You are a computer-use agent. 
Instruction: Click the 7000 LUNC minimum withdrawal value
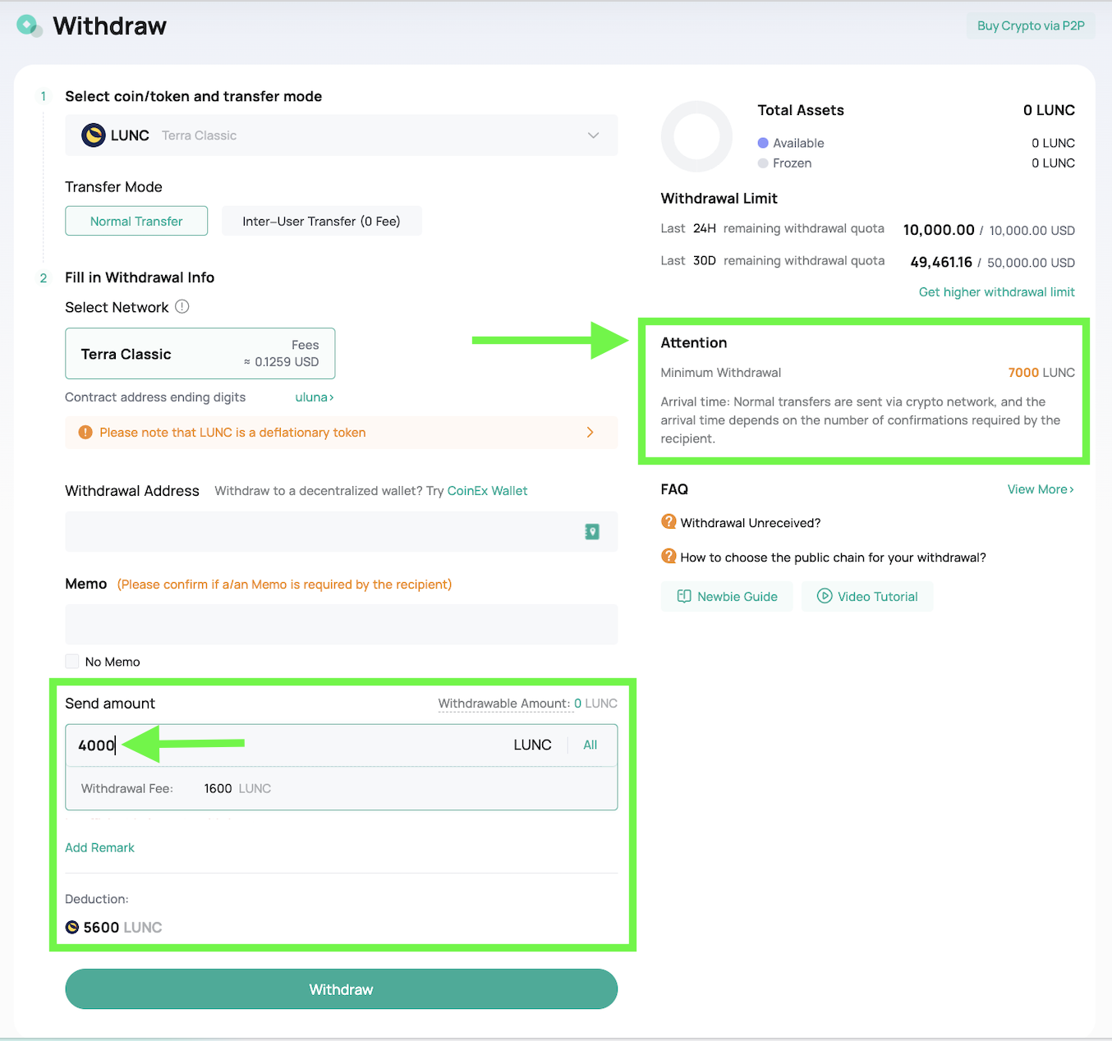1041,373
